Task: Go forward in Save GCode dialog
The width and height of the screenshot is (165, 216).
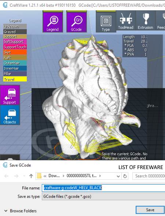Action: coord(16,176)
